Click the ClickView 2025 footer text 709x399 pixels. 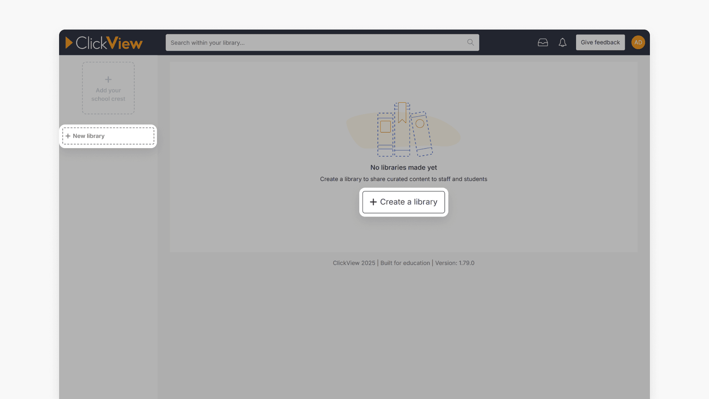pyautogui.click(x=353, y=263)
